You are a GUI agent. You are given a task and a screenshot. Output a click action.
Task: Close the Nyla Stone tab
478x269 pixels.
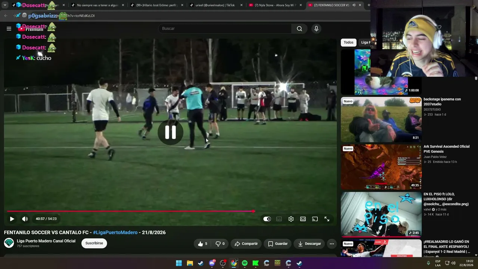300,5
